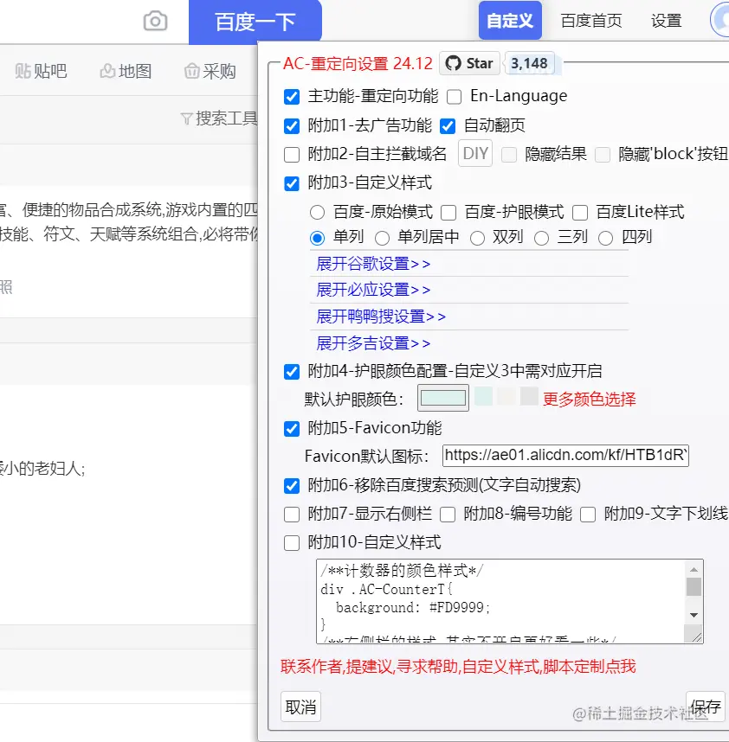The image size is (729, 742).
Task: Enable 百度-护眼模式 checkbox
Action: coord(448,213)
